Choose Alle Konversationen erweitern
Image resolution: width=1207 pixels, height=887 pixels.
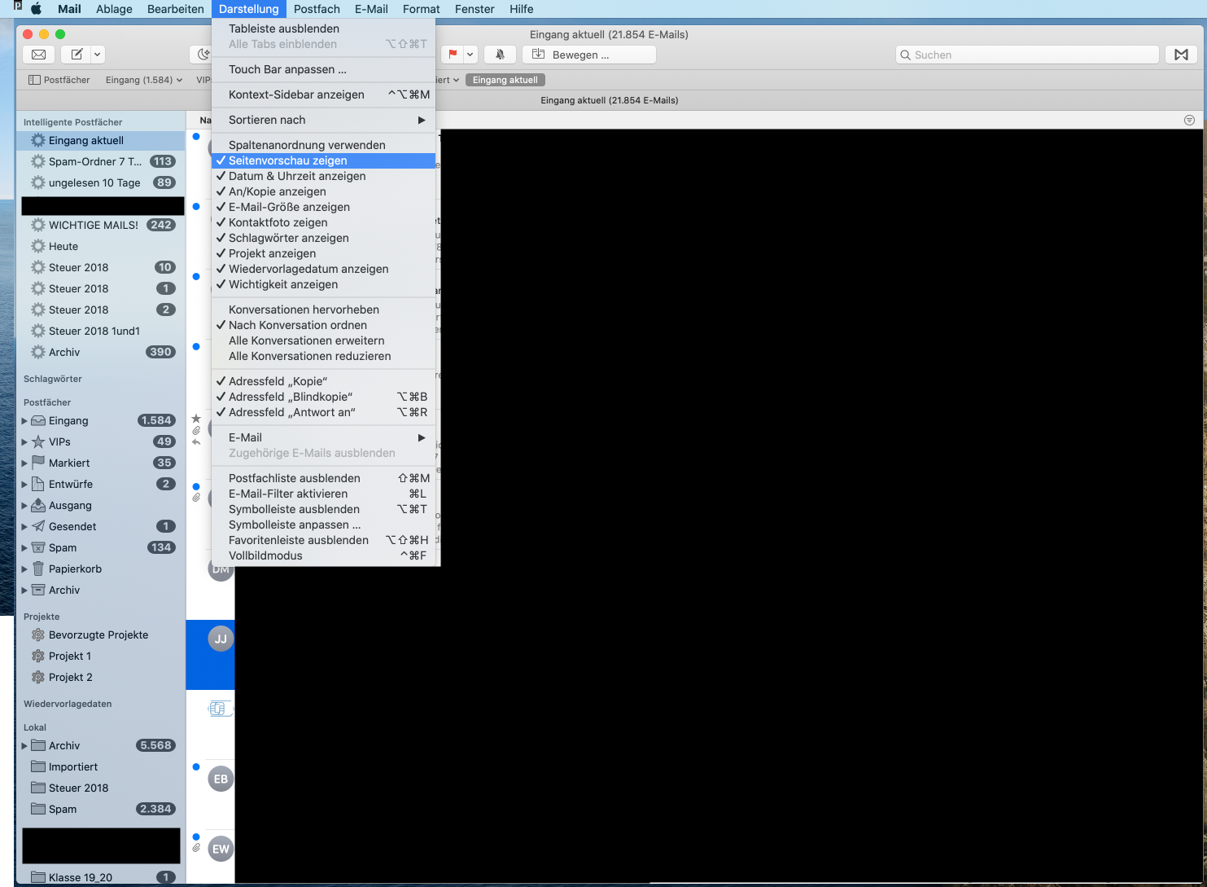pyautogui.click(x=324, y=340)
